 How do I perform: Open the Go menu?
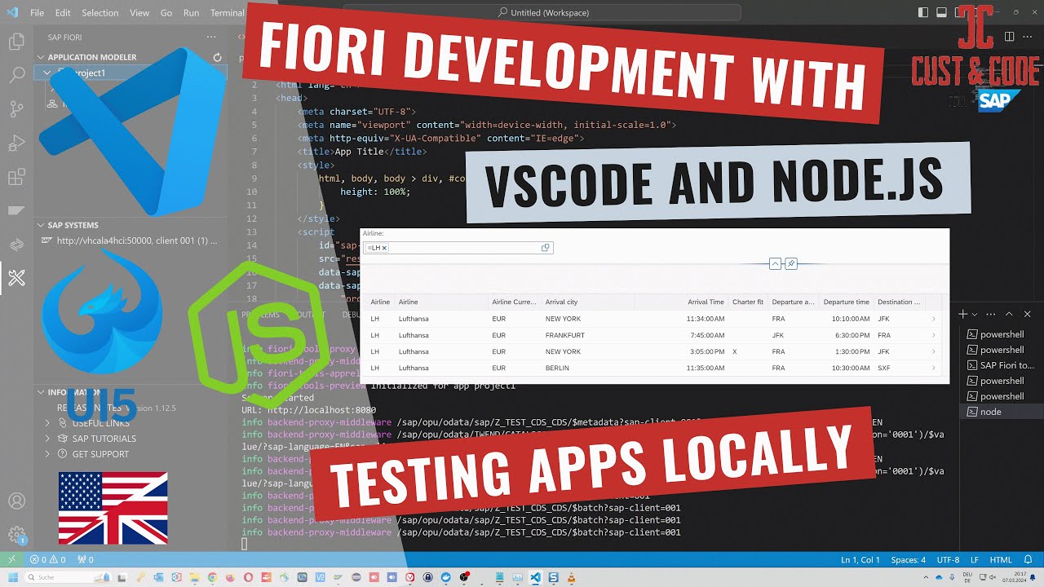(166, 12)
